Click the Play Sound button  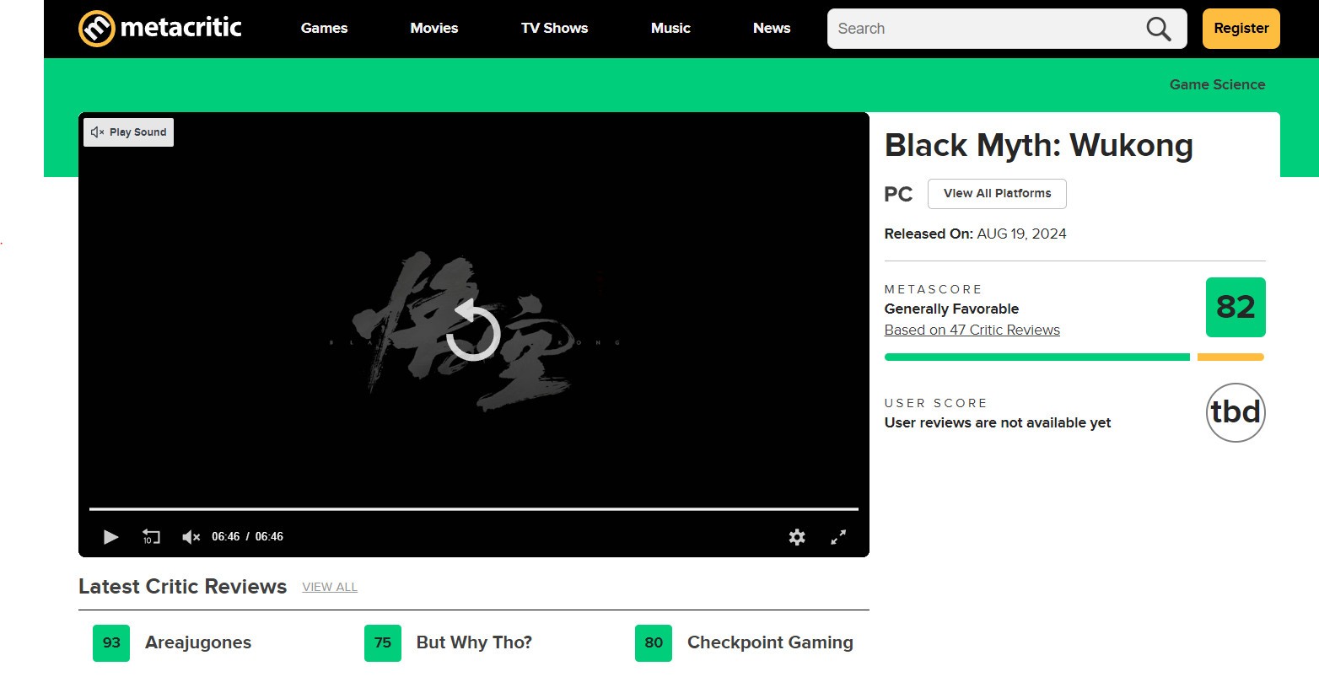(x=128, y=132)
